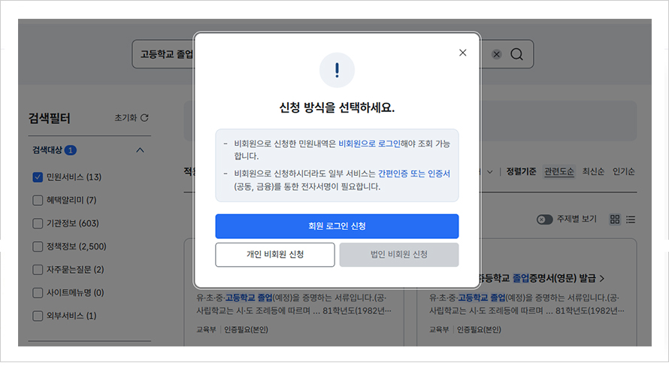Click the exclamation alert icon
The image size is (669, 369).
[x=337, y=70]
